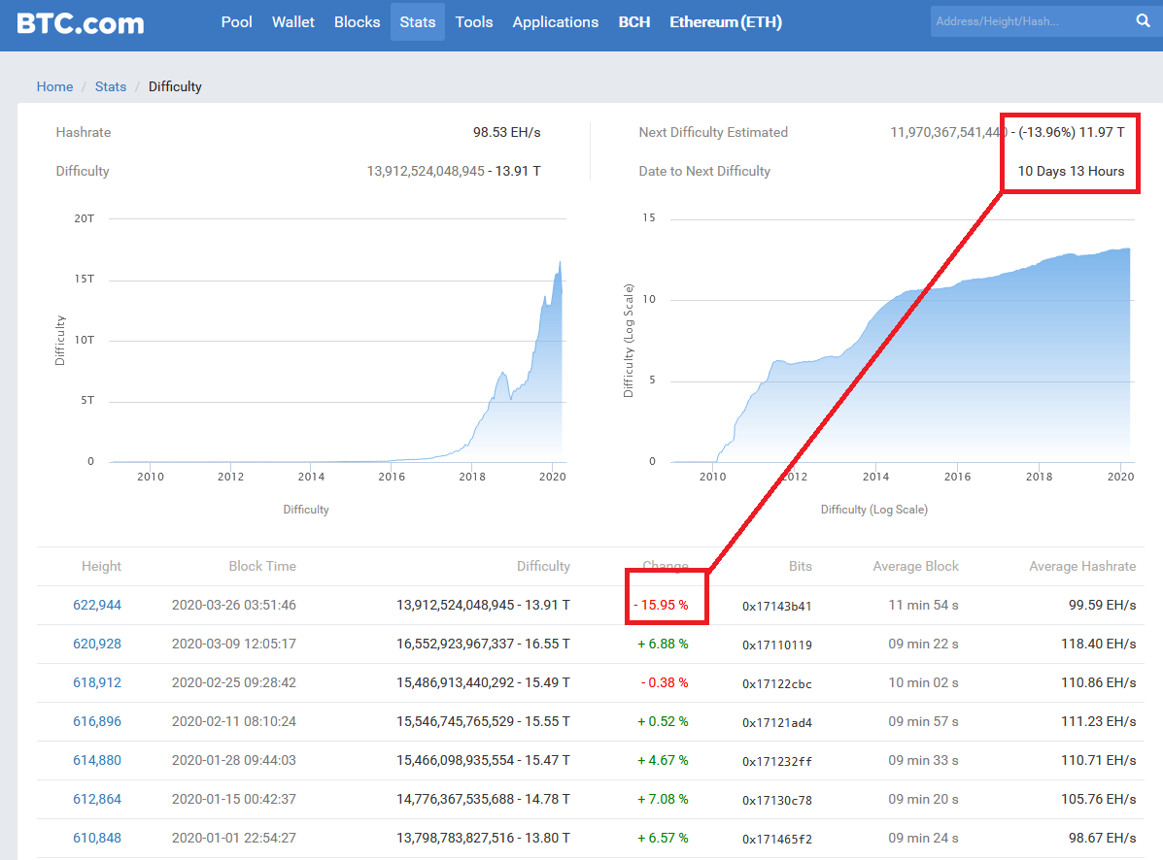The image size is (1163, 860).
Task: Select the Stats menu item
Action: pyautogui.click(x=418, y=22)
